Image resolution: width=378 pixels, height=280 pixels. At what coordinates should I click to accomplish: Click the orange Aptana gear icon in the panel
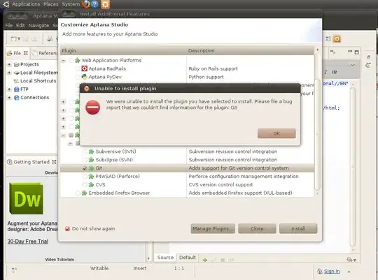105,4
